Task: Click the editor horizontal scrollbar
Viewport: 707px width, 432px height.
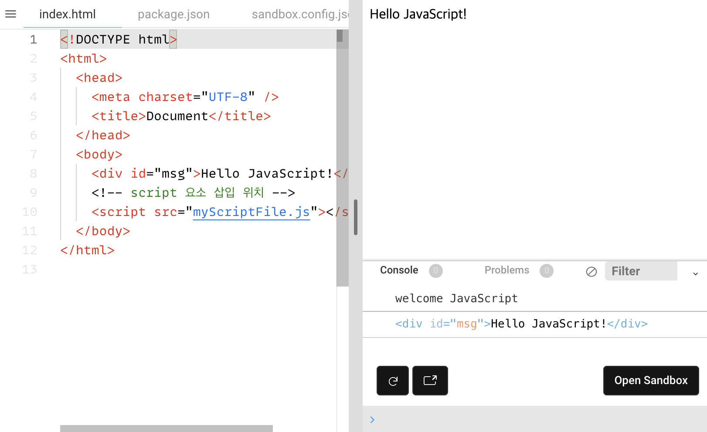Action: coord(167,429)
